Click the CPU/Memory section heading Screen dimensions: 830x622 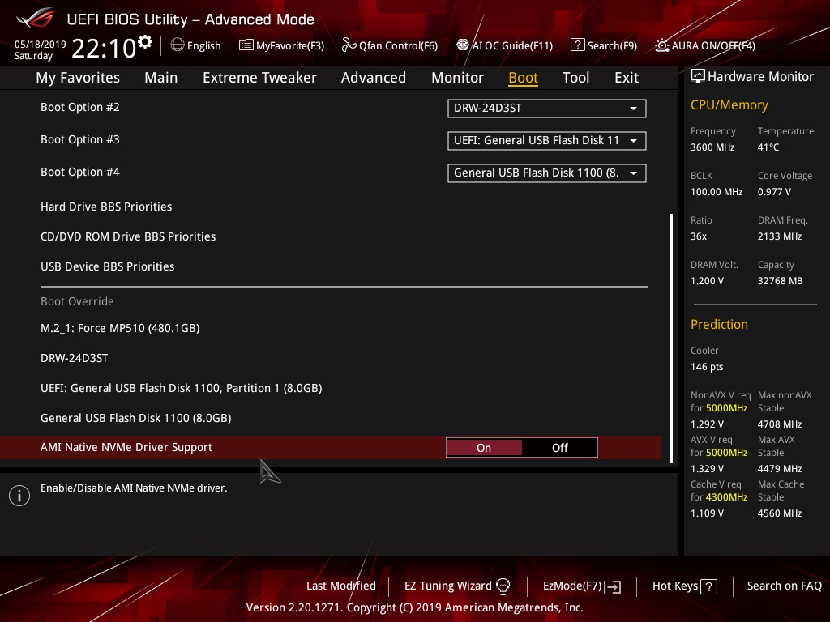[729, 104]
